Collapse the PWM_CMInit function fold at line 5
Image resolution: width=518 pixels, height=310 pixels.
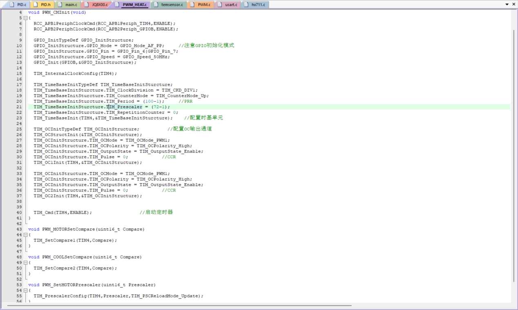[25, 18]
